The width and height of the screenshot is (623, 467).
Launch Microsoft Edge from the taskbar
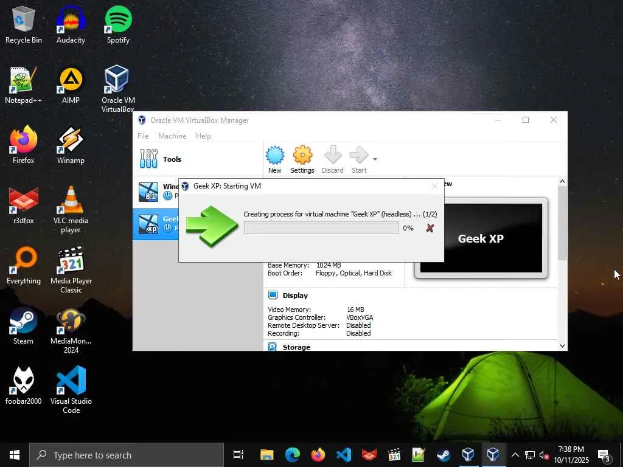point(293,455)
